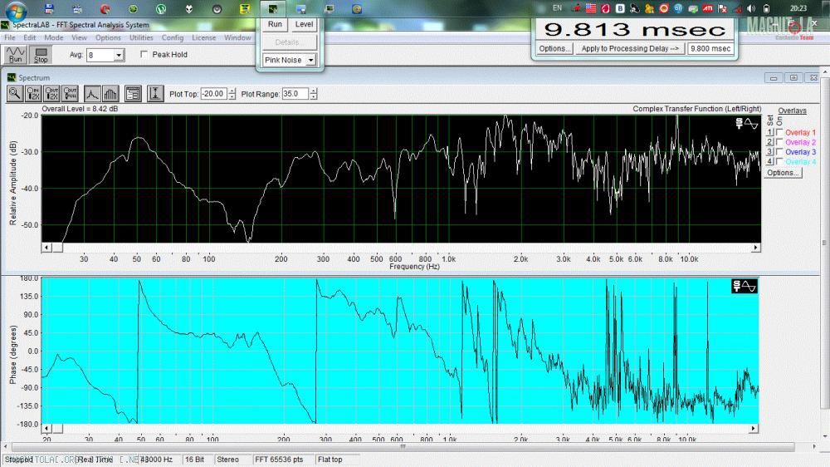This screenshot has width=830, height=467.
Task: Open the Mode menu
Action: pos(53,37)
